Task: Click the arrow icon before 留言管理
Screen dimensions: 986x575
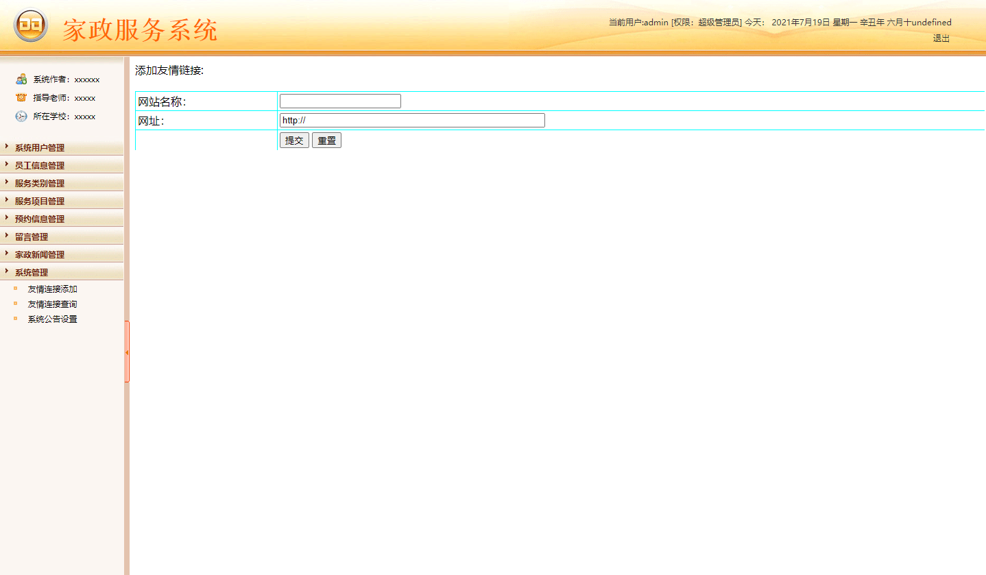Action: coord(7,236)
